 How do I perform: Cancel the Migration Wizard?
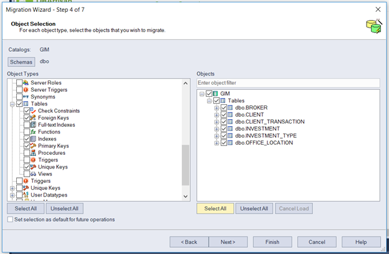317,242
